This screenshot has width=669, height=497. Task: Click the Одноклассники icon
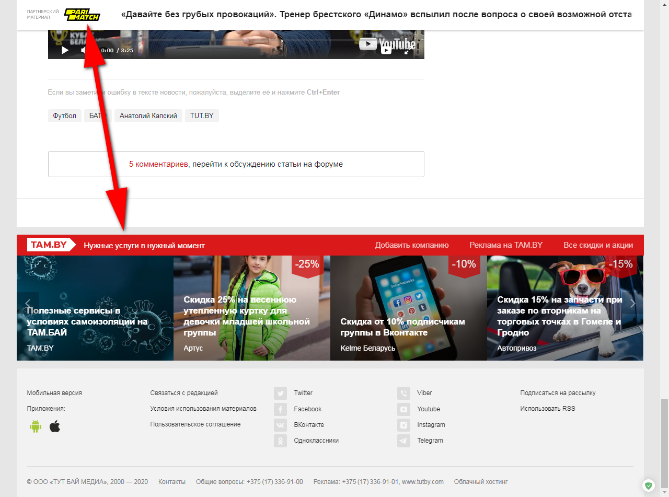(281, 441)
